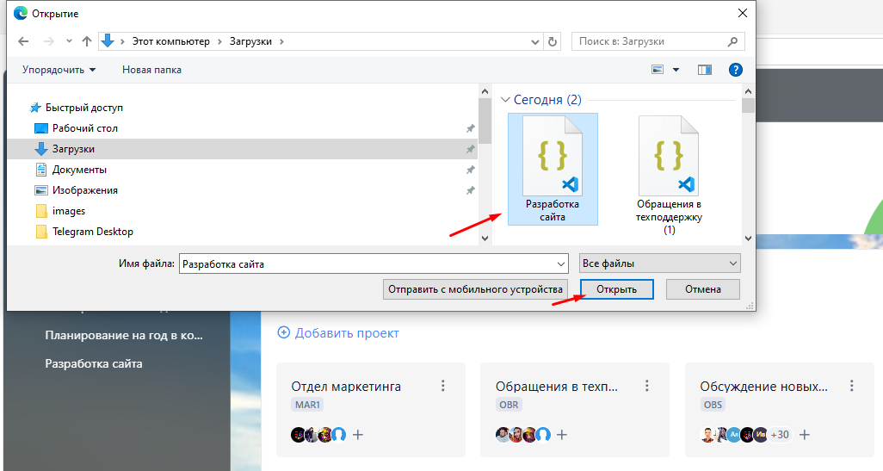Go up one folder level with up arrow
This screenshot has height=471, width=883.
tap(87, 41)
